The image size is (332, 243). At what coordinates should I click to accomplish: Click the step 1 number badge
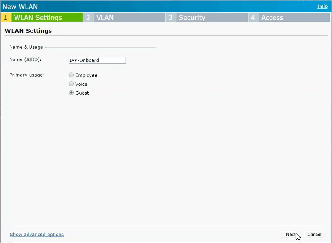tap(6, 18)
